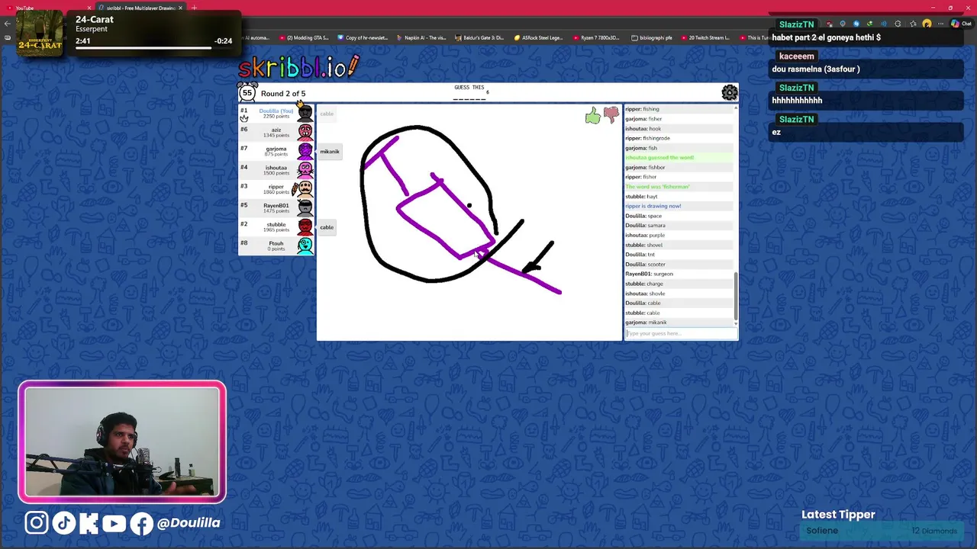Click the streamer webcam frame

point(122,442)
